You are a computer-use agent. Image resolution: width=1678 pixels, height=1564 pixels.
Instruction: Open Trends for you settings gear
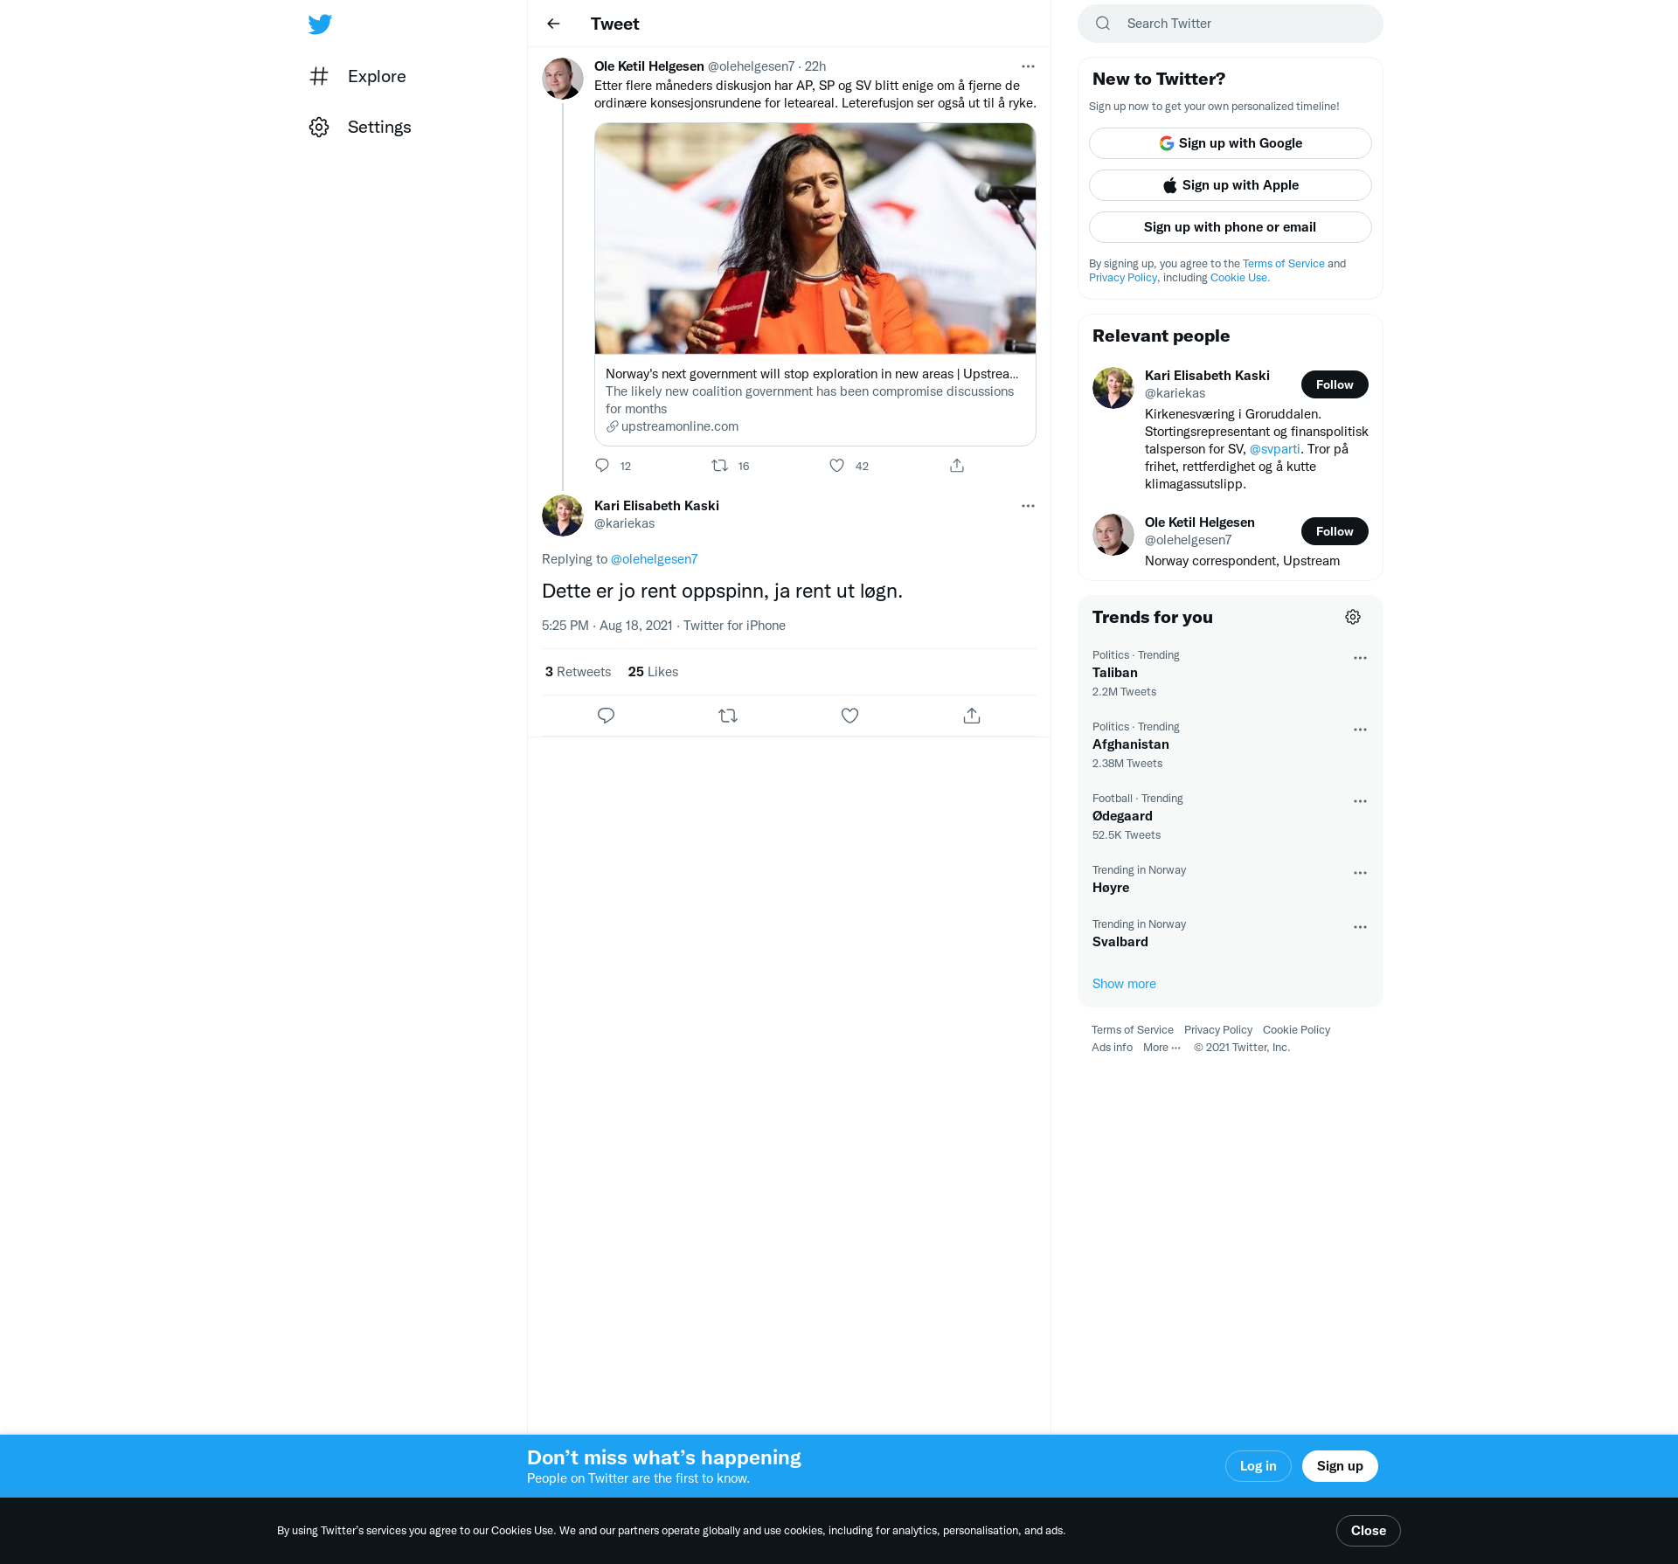(x=1353, y=617)
